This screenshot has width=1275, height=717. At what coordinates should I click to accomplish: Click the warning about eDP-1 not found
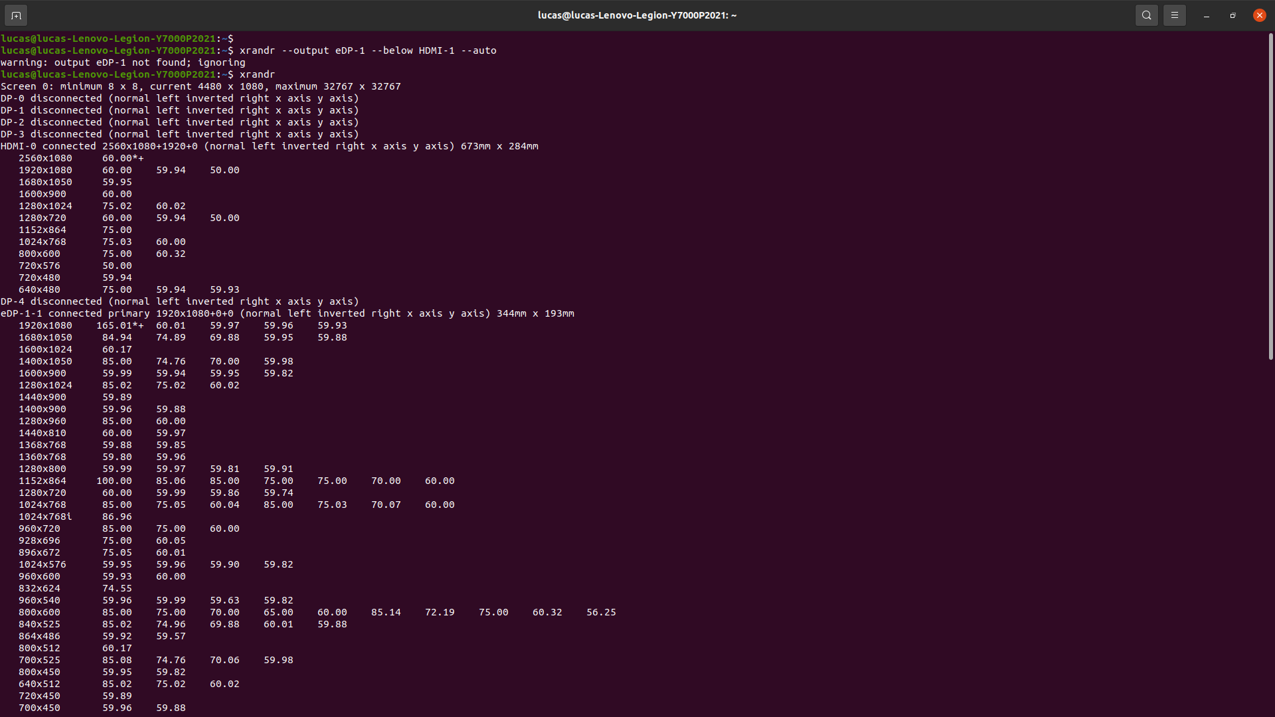tap(122, 62)
